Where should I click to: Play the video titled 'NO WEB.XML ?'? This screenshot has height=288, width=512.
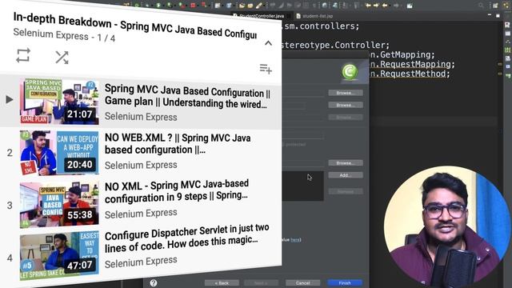point(178,144)
